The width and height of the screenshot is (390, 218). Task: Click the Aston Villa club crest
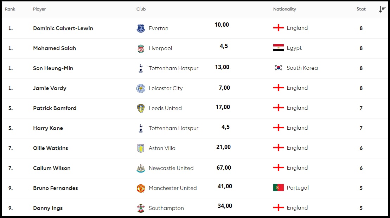pos(141,148)
